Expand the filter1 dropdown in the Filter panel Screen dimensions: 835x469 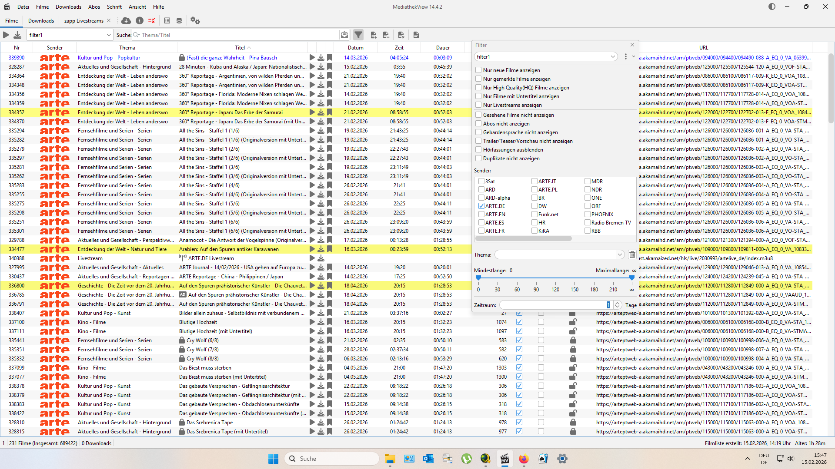coord(613,57)
